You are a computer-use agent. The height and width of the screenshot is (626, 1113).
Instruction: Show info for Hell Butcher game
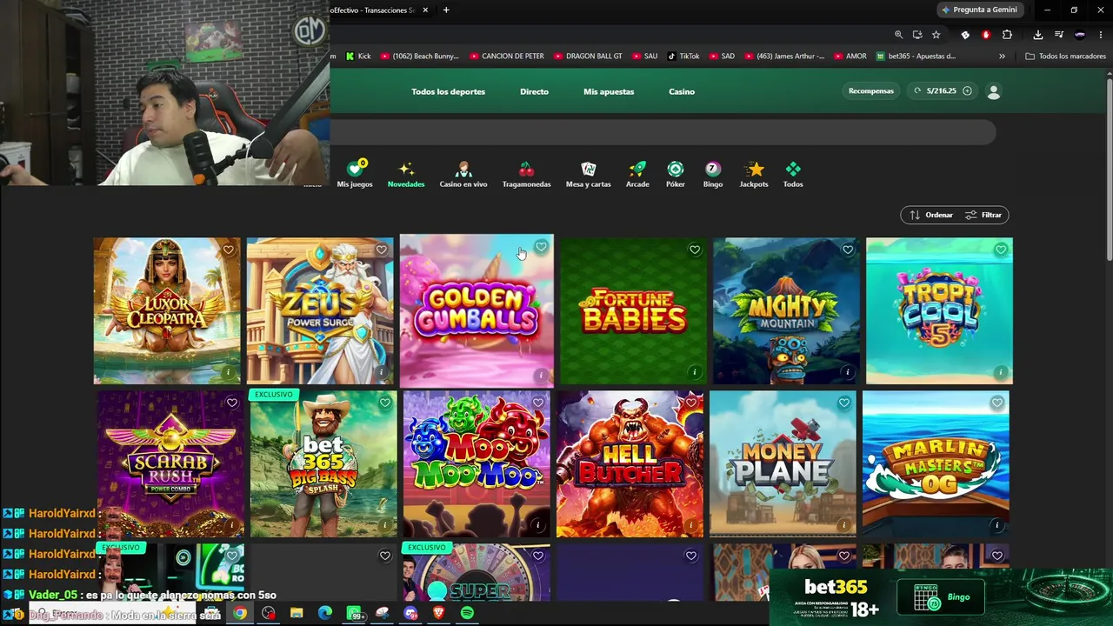690,525
